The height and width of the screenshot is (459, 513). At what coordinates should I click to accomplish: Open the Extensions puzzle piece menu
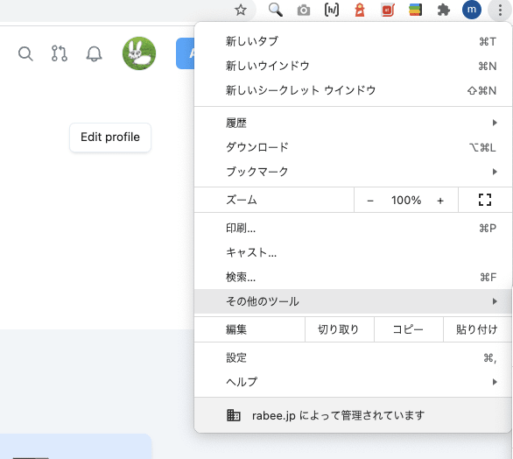(x=444, y=10)
